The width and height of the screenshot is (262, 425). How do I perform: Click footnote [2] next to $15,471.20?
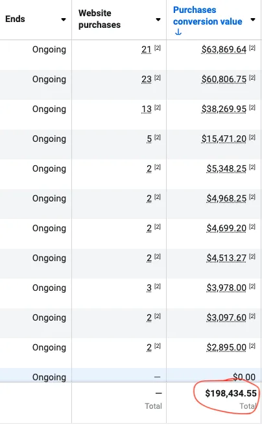252,137
